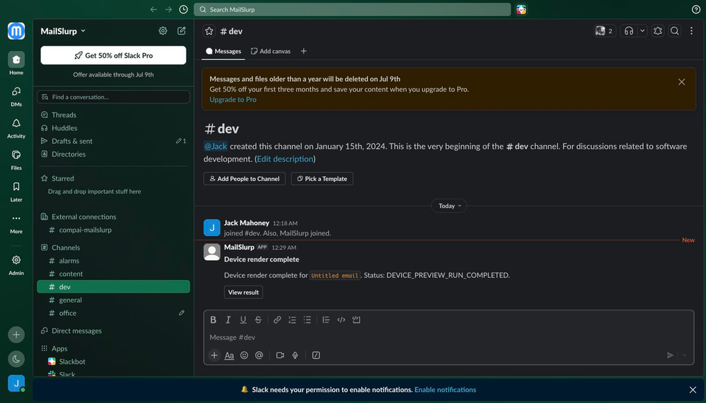Go back in history arrow
706x403 pixels.
[x=154, y=10]
